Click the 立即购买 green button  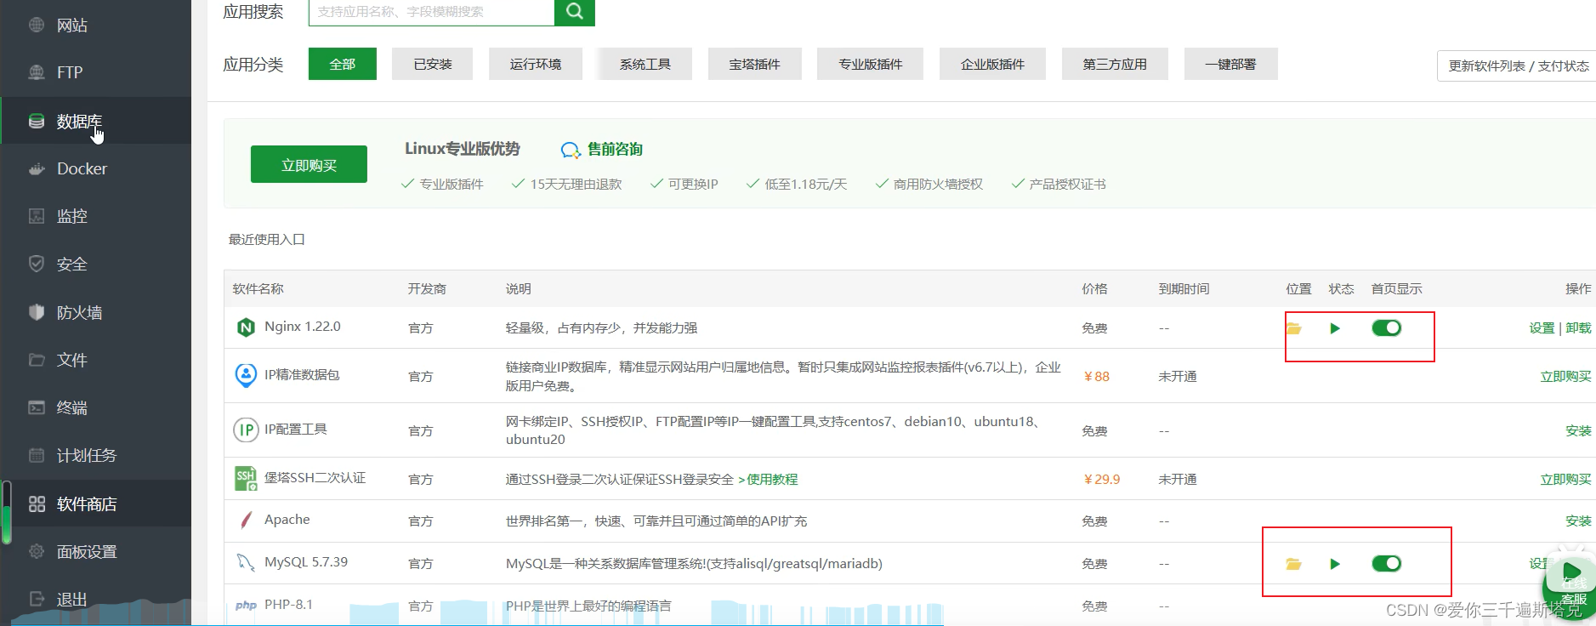[x=309, y=164]
